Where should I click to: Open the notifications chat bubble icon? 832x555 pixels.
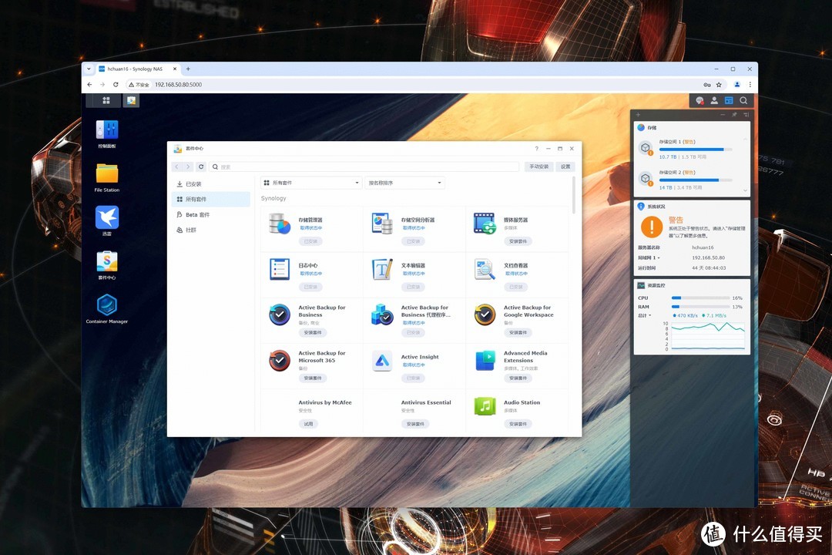coord(699,100)
